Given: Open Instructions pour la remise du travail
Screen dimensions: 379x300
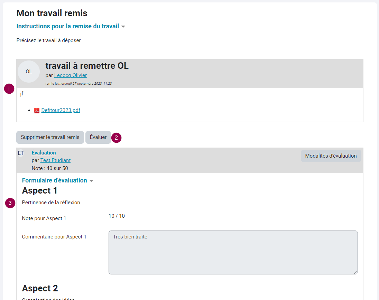Looking at the screenshot, I should coord(68,26).
